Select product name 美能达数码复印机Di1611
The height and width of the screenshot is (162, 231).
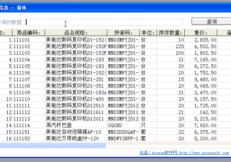pos(76,112)
